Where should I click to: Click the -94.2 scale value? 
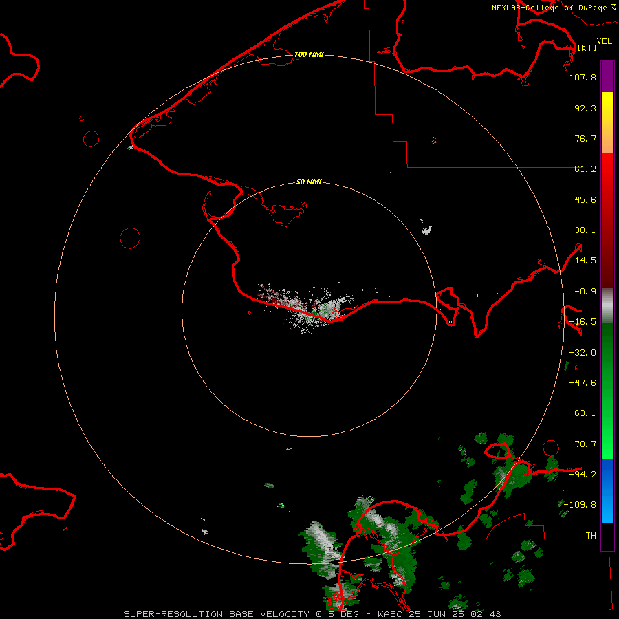coord(583,474)
